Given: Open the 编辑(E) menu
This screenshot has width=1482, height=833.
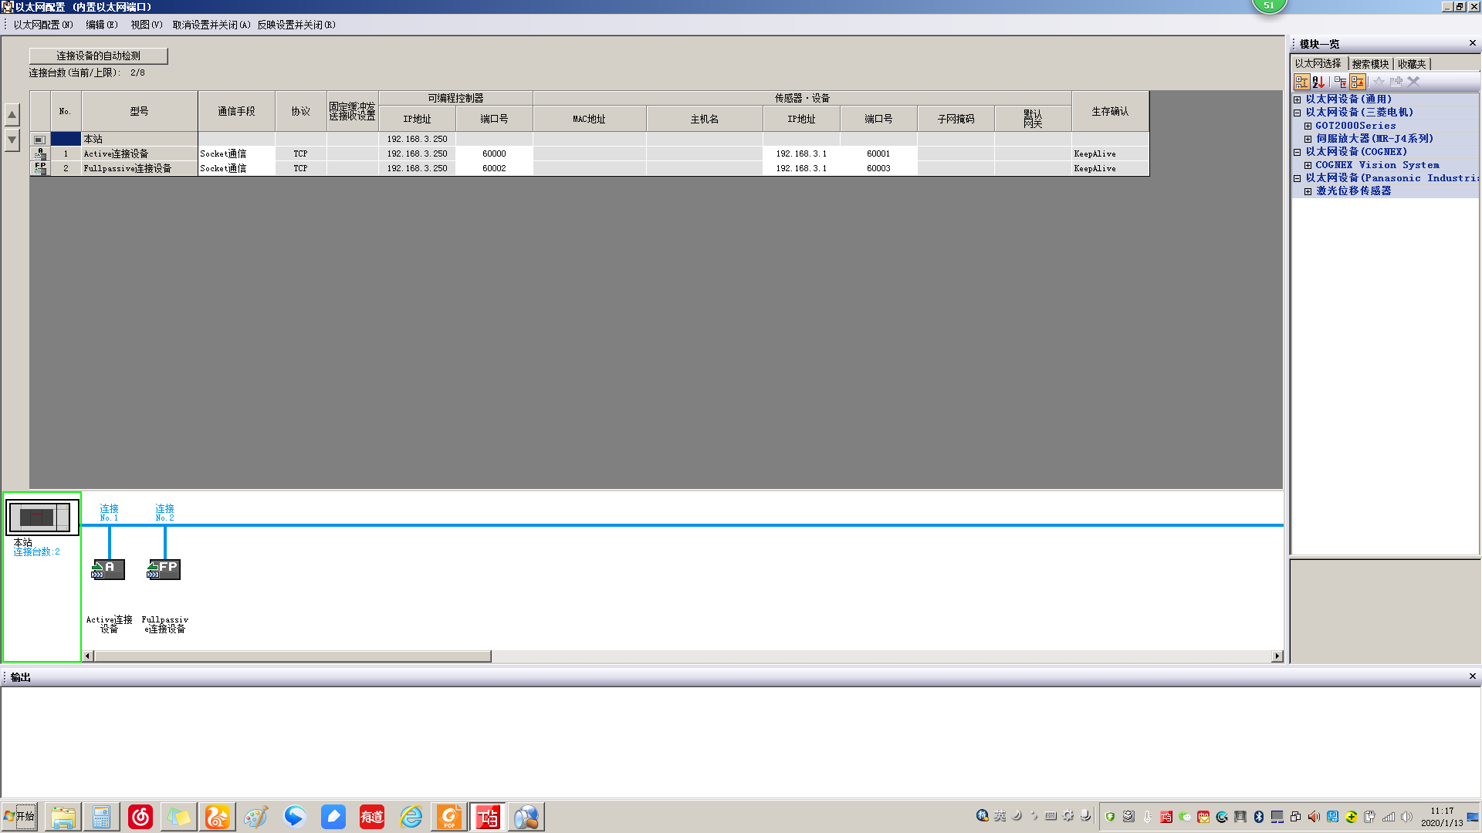Looking at the screenshot, I should pyautogui.click(x=101, y=25).
